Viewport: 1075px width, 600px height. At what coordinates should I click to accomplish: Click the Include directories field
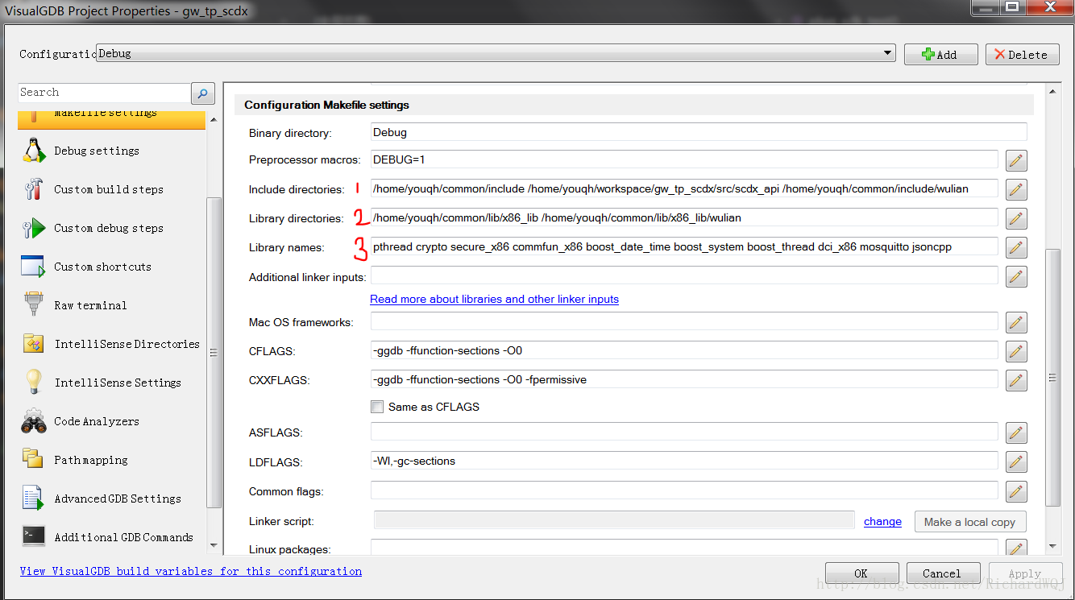click(684, 188)
